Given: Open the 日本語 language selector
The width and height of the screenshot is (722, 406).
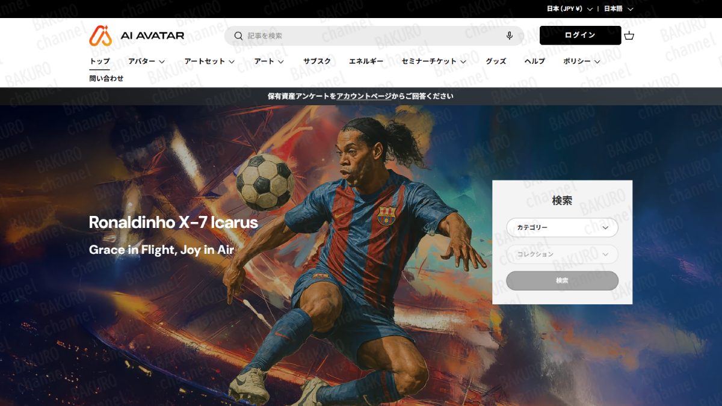Looking at the screenshot, I should [619, 9].
